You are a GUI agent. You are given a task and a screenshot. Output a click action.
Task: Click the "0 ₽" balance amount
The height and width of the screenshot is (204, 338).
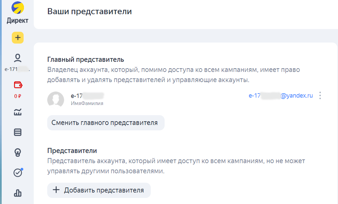coord(18,96)
